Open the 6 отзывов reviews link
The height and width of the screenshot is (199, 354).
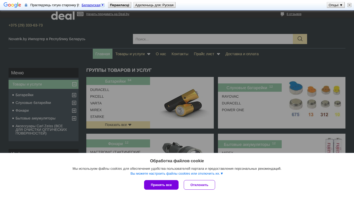[294, 14]
